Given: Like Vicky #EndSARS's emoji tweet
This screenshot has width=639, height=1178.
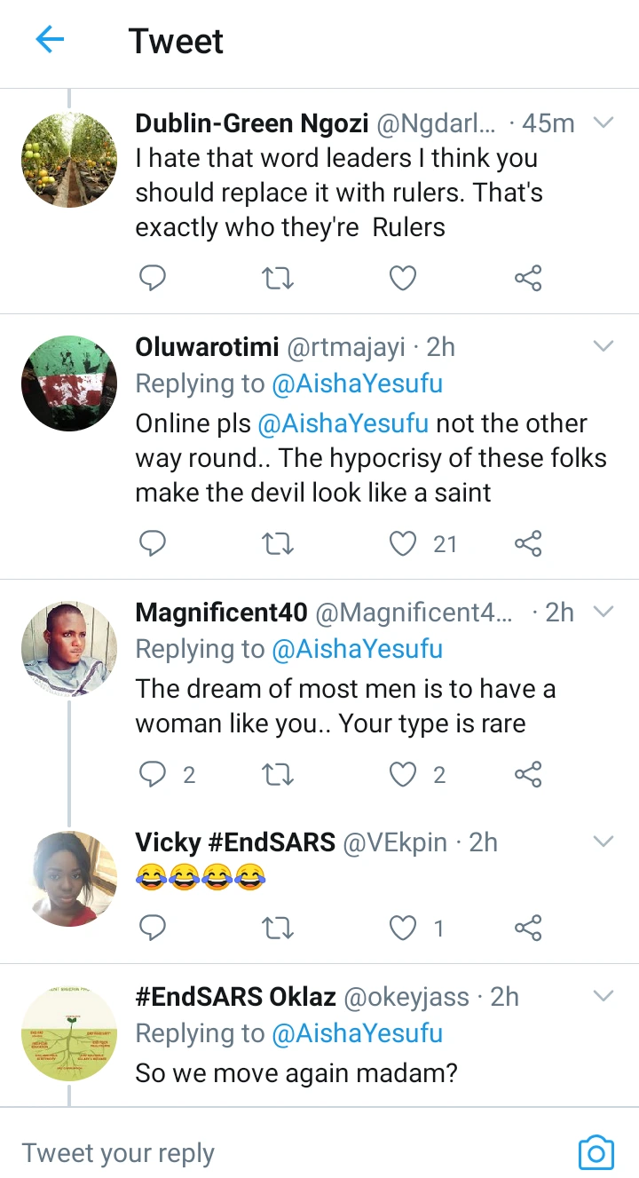Looking at the screenshot, I should click(404, 929).
